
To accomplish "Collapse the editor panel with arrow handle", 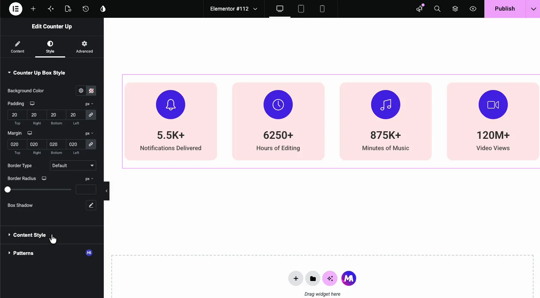I will coord(106,191).
